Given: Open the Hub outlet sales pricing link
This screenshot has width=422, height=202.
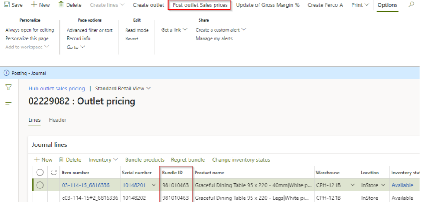Looking at the screenshot, I should tap(56, 88).
